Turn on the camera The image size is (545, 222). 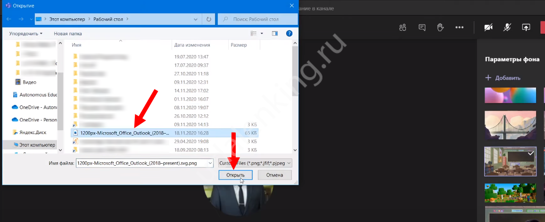[488, 27]
